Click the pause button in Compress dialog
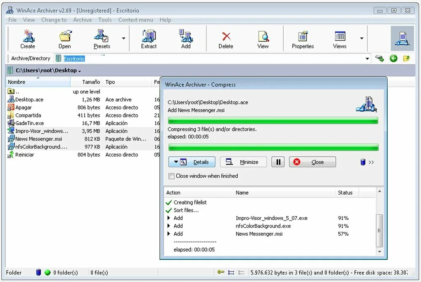Image resolution: width=421 pixels, height=282 pixels. (278, 162)
